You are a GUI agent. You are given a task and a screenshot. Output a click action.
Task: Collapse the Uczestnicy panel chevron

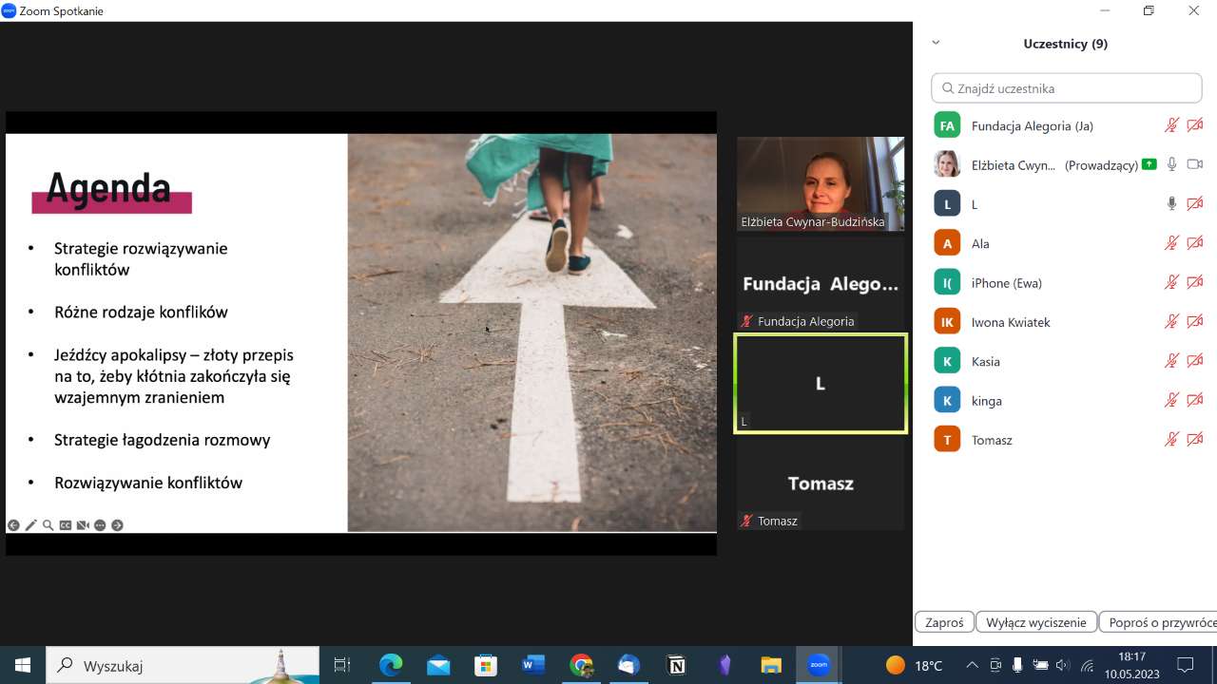(x=936, y=43)
